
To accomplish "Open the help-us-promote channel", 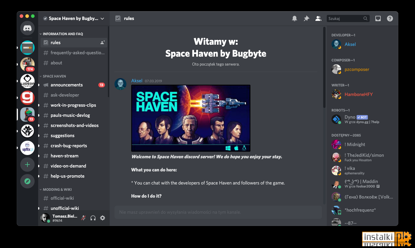I will point(74,176).
